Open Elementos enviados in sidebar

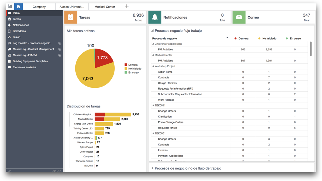(25, 67)
